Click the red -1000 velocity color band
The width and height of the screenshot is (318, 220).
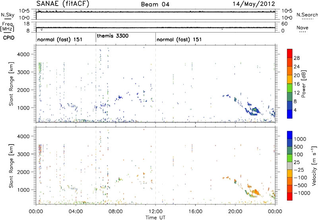(290, 197)
